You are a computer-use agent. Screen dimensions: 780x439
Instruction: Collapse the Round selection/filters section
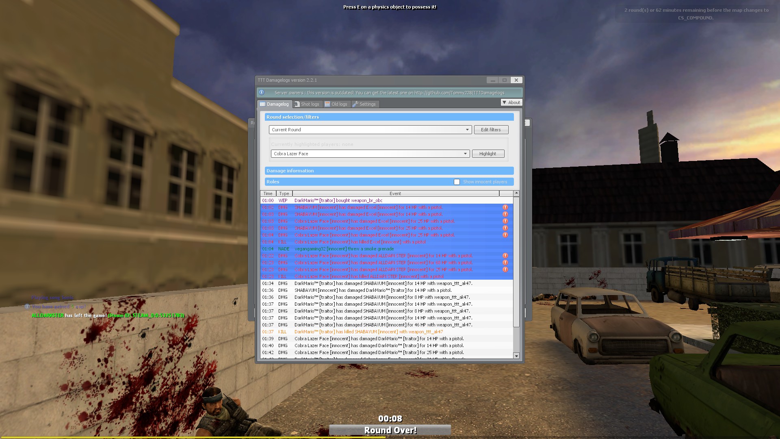[389, 117]
